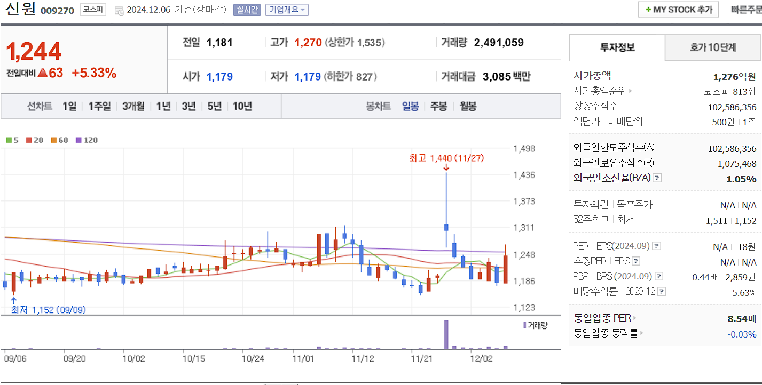
Task: Click the current price 1,244
Action: click(34, 51)
